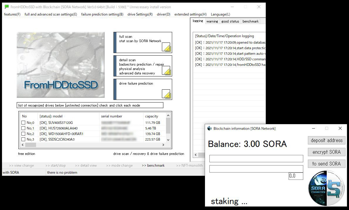Click the HDD/SSD command log entry
The width and height of the screenshot is (349, 210).
(x=230, y=59)
